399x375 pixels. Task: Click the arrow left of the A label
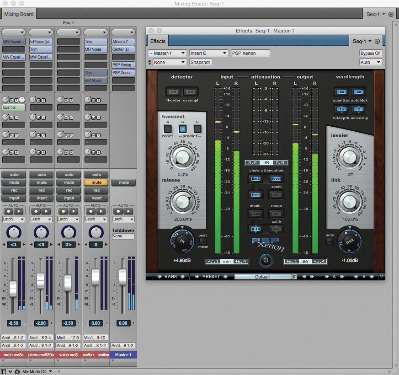click(x=327, y=277)
